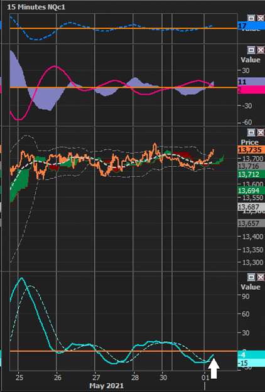Select the light cyan -15 value label

click(251, 363)
